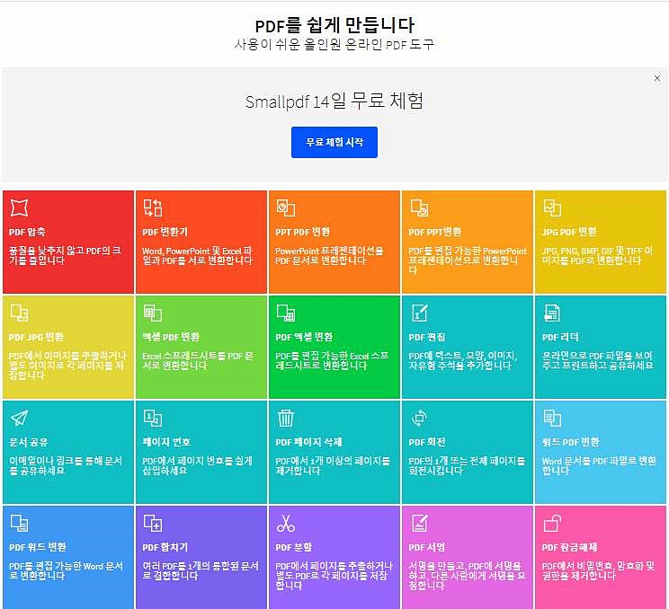Viewport: 669px width, 609px height.
Task: Click the Smallpdf 14일 무료 체험 banner text
Action: pyautogui.click(x=334, y=101)
